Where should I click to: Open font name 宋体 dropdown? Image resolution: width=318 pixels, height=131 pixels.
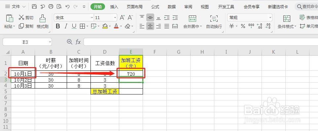pos(92,18)
